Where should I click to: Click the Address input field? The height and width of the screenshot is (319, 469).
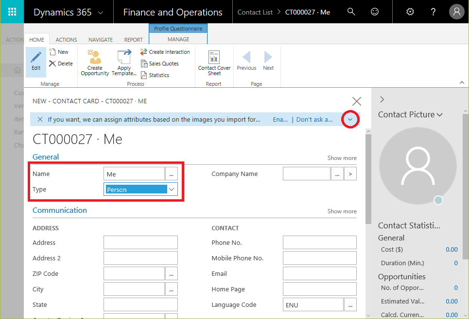point(140,242)
